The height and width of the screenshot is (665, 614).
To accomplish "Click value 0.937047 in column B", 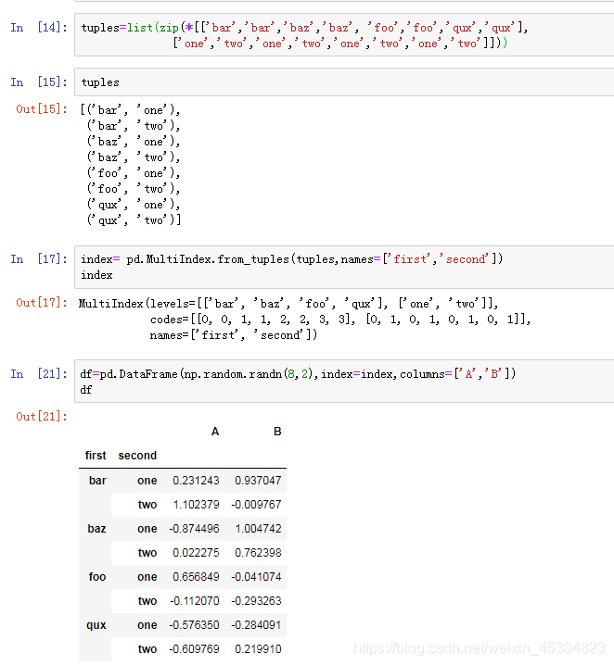I will click(x=258, y=481).
